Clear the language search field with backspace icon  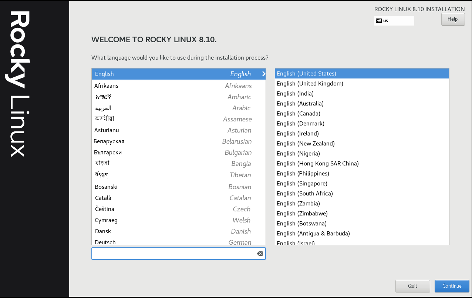[260, 254]
